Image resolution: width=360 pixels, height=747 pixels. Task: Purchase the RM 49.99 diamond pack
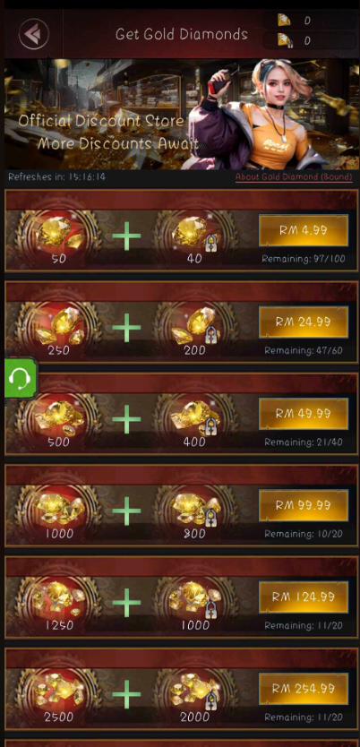304,414
